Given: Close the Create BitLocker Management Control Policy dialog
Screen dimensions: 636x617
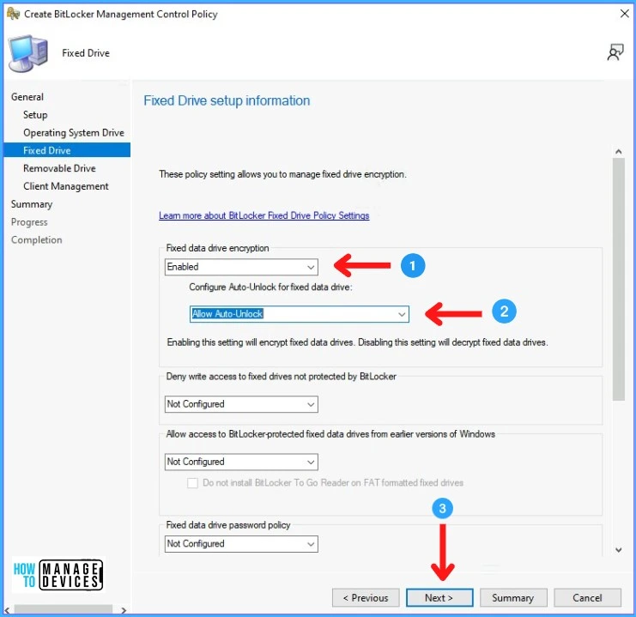Looking at the screenshot, I should pos(624,14).
